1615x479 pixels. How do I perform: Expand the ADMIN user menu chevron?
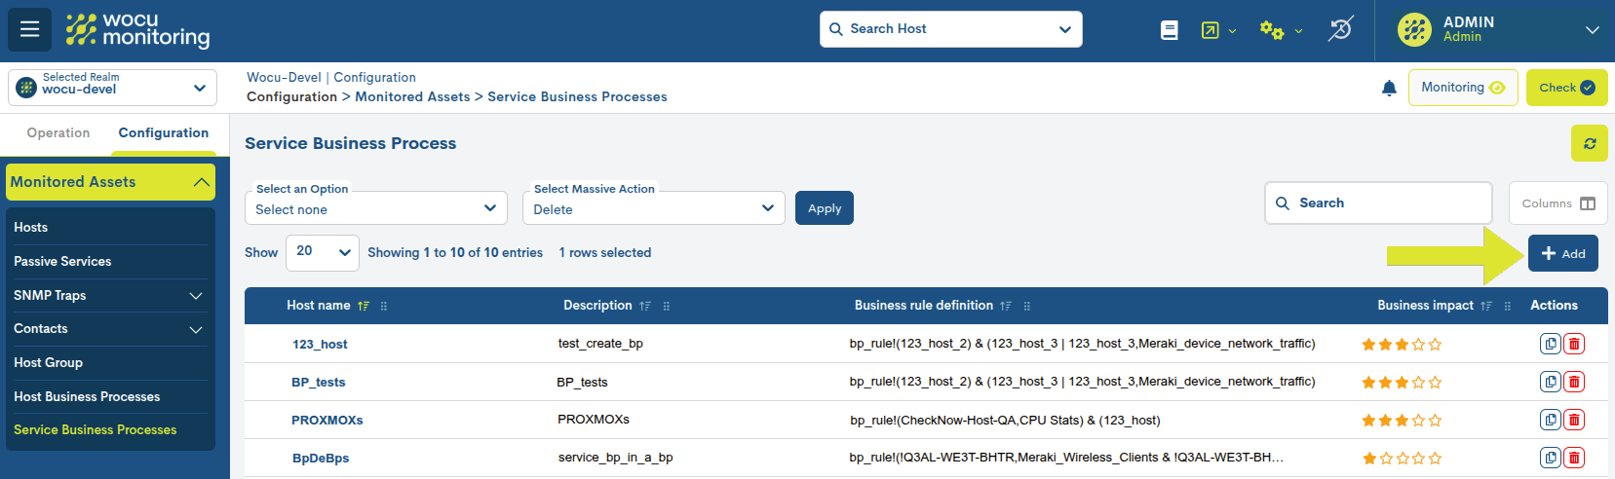click(x=1593, y=30)
